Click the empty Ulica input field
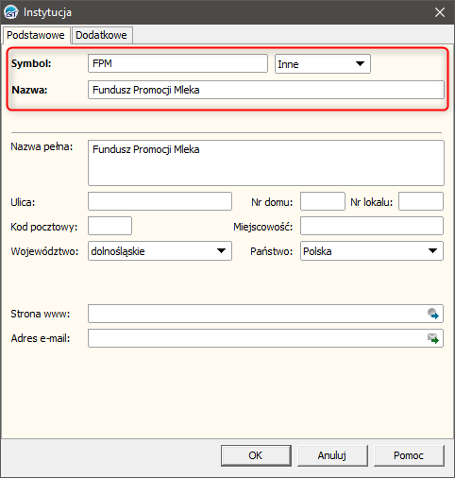This screenshot has width=455, height=478. (160, 201)
